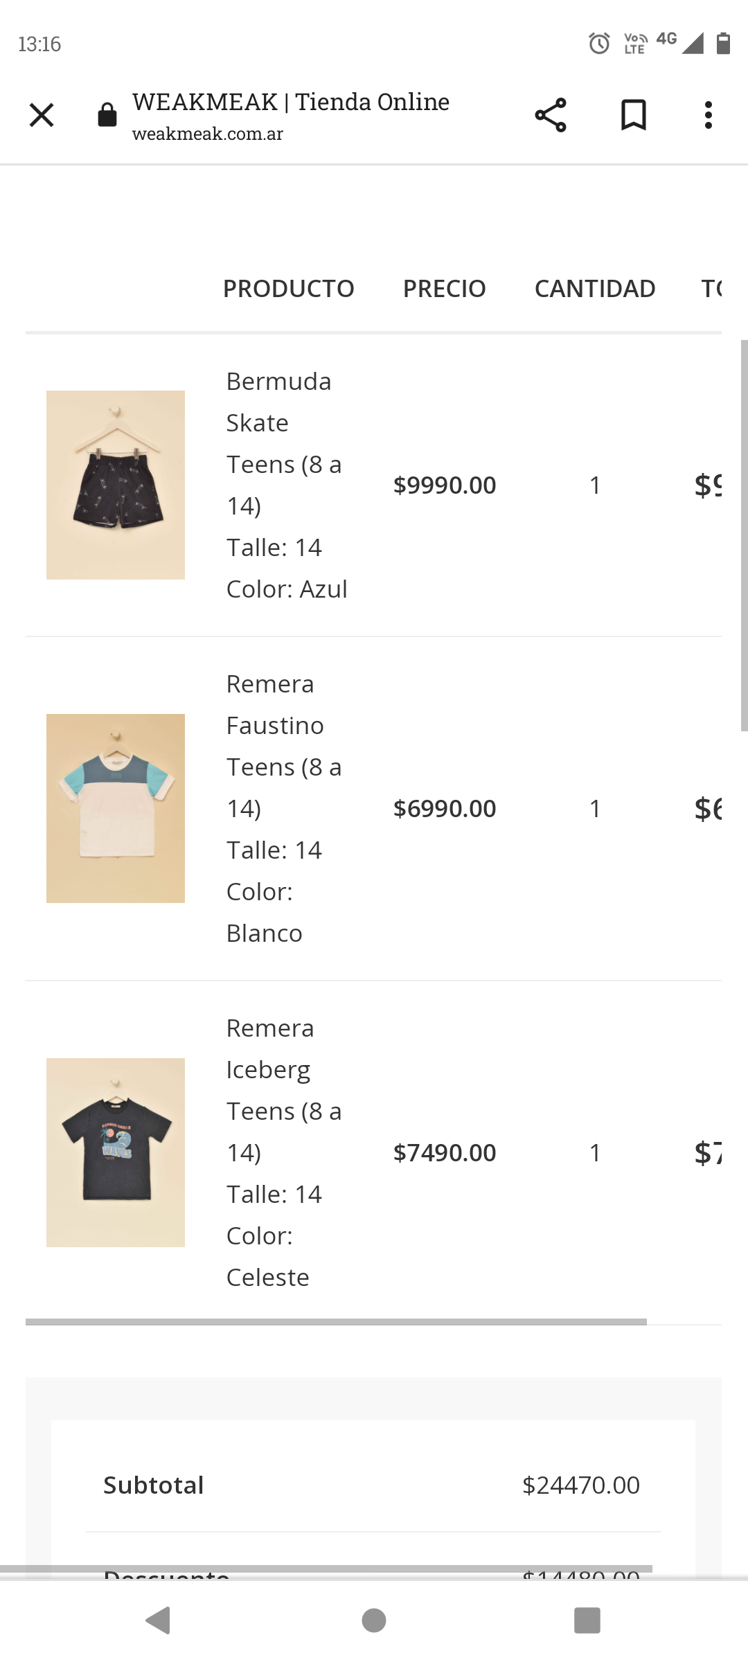Viewport: 748px width, 1662px height.
Task: Tap the weakmeak.com.ar URL text
Action: tap(208, 134)
